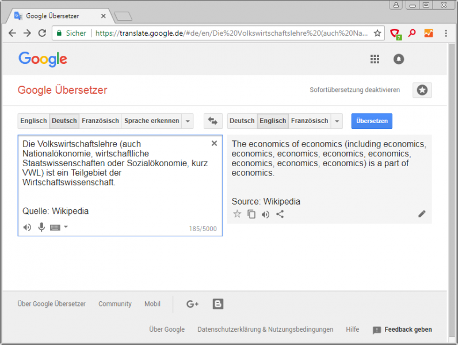This screenshot has width=458, height=345.
Task: Open the phrasebook star button
Action: click(422, 90)
